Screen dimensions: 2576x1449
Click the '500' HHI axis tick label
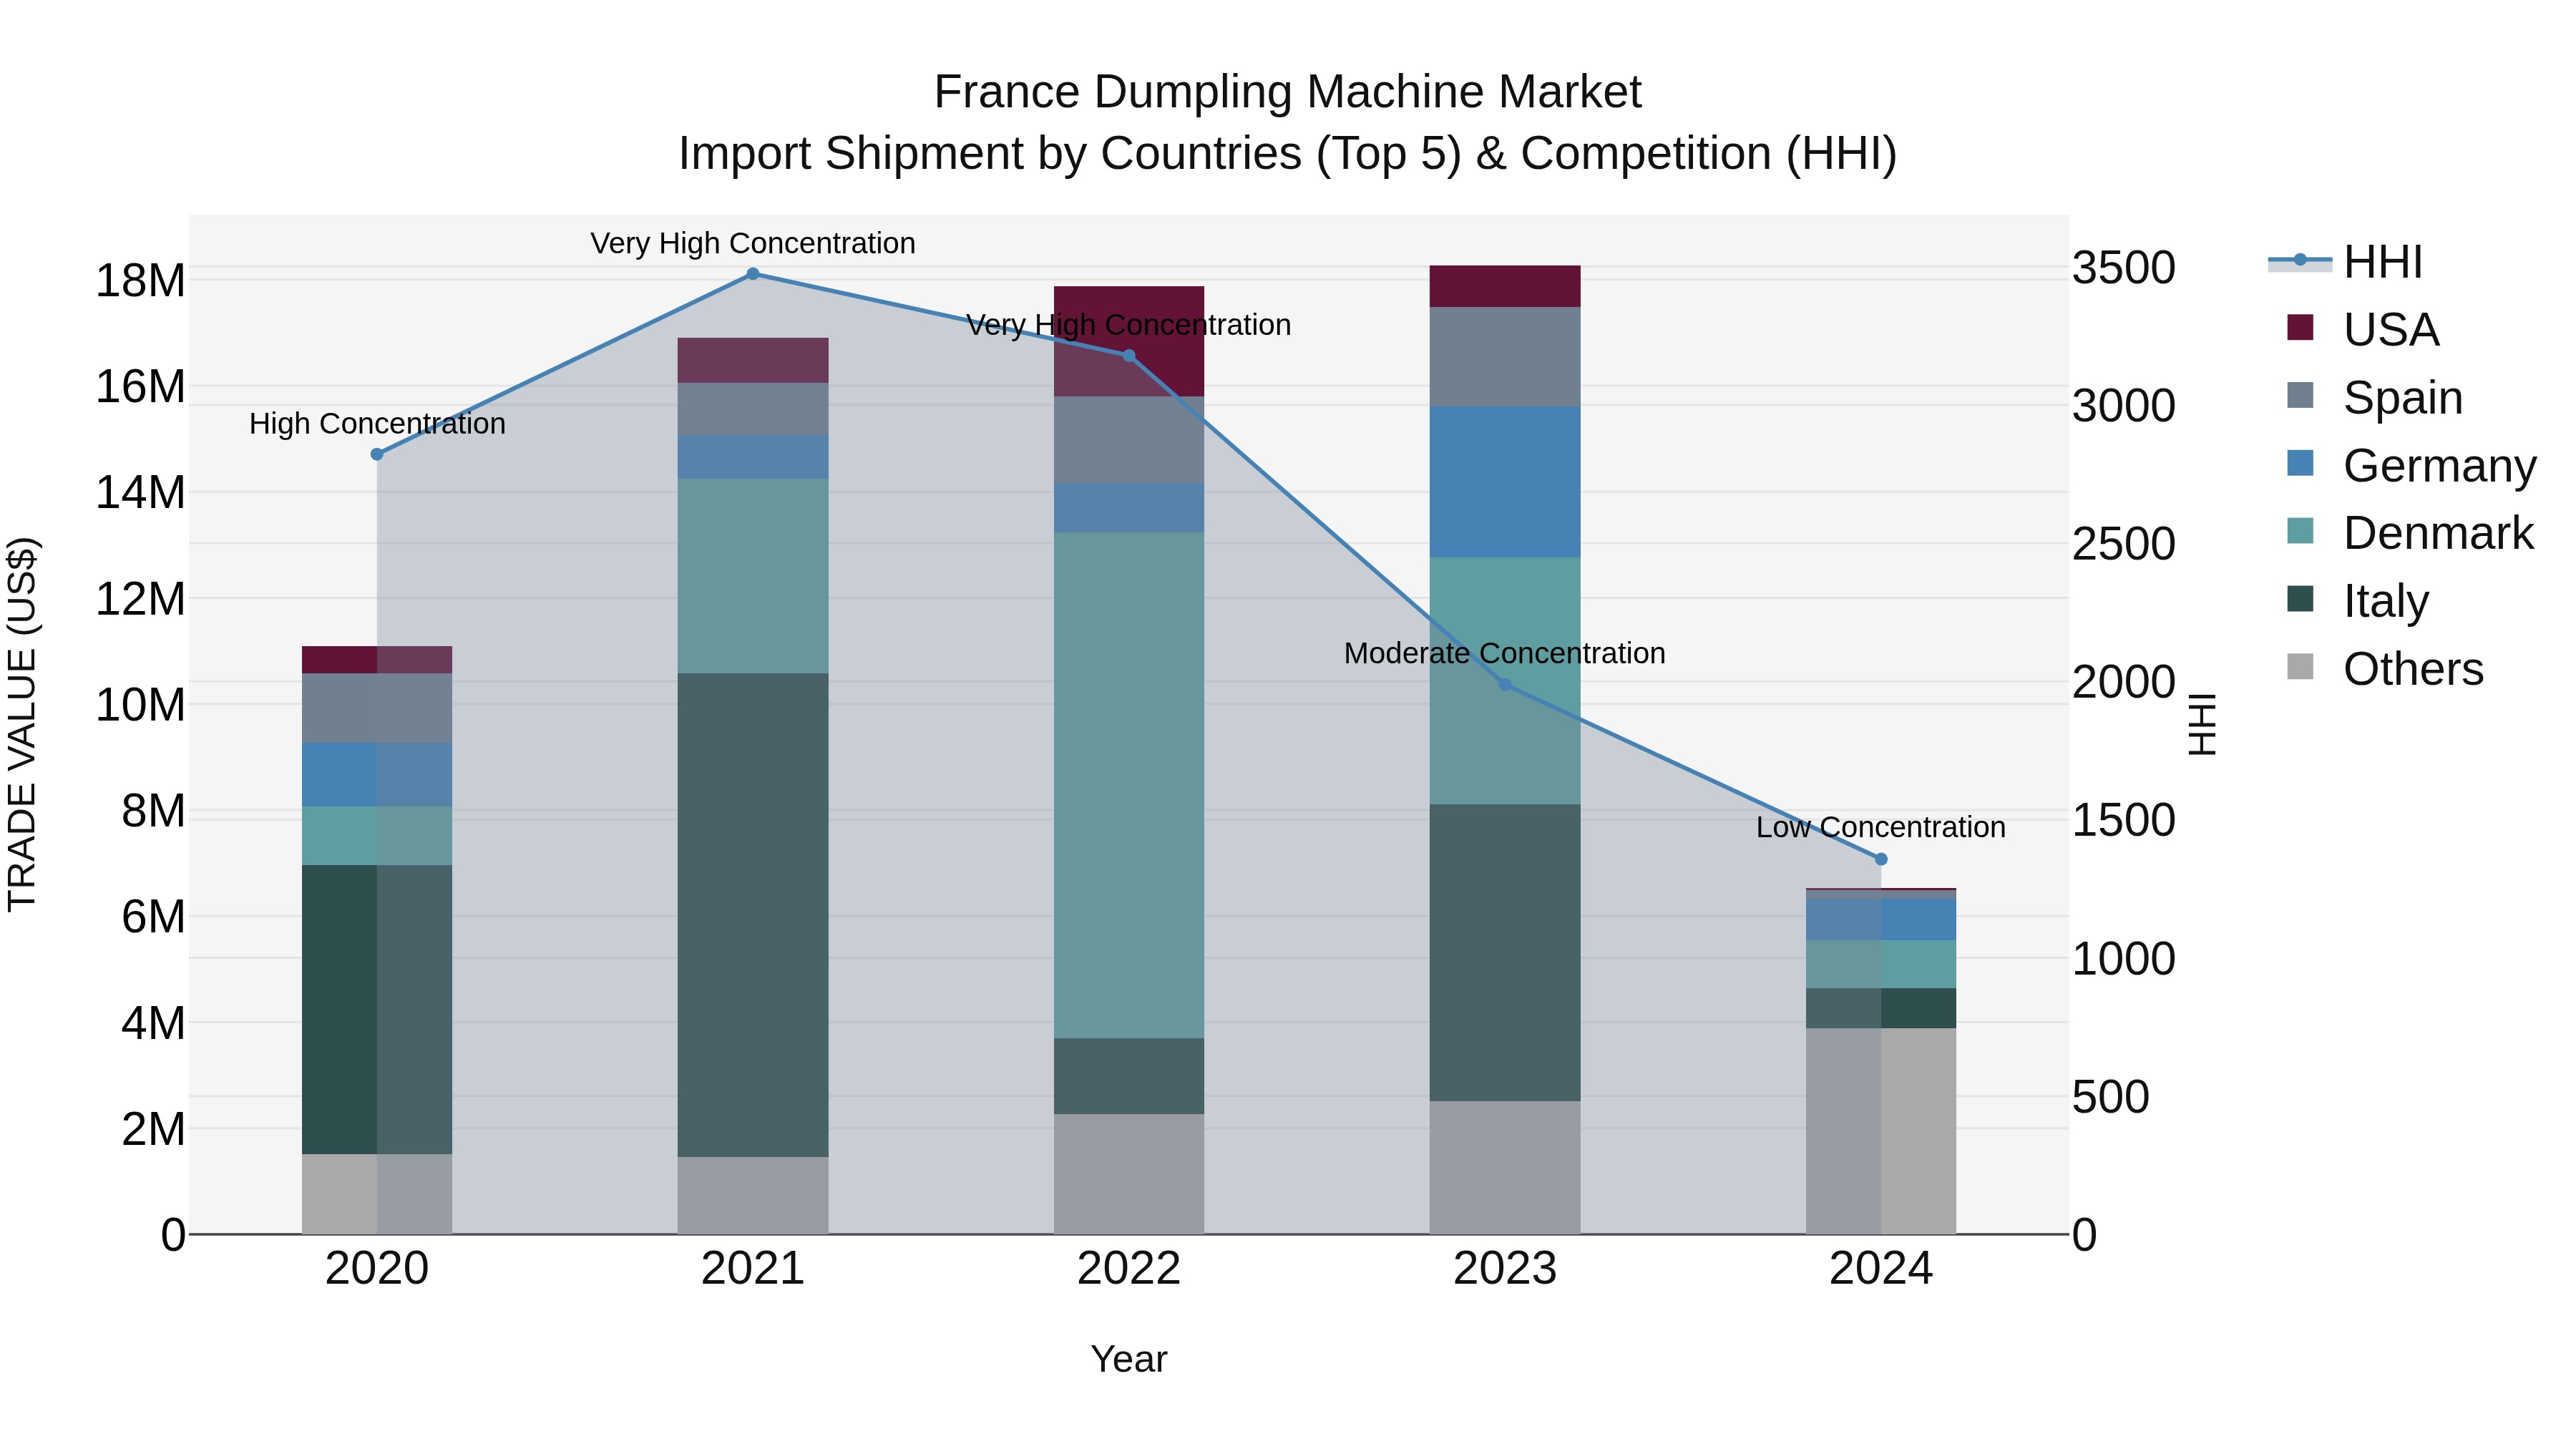2110,1097
